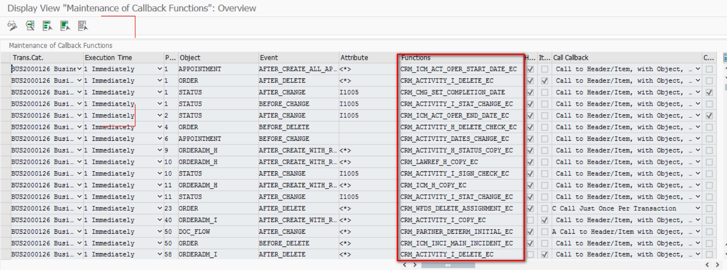Click function cell CRM_WFDS_DELETE_ASSIGNMENT_EC
Viewport: 727px width, 270px height.
pos(461,208)
